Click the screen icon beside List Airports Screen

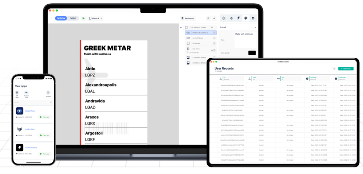tap(186, 28)
